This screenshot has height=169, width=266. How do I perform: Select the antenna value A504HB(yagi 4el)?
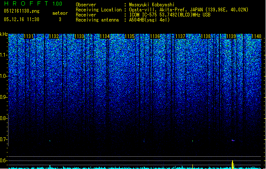click(149, 20)
